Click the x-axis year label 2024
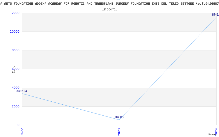The image size is (219, 137). 216,132
